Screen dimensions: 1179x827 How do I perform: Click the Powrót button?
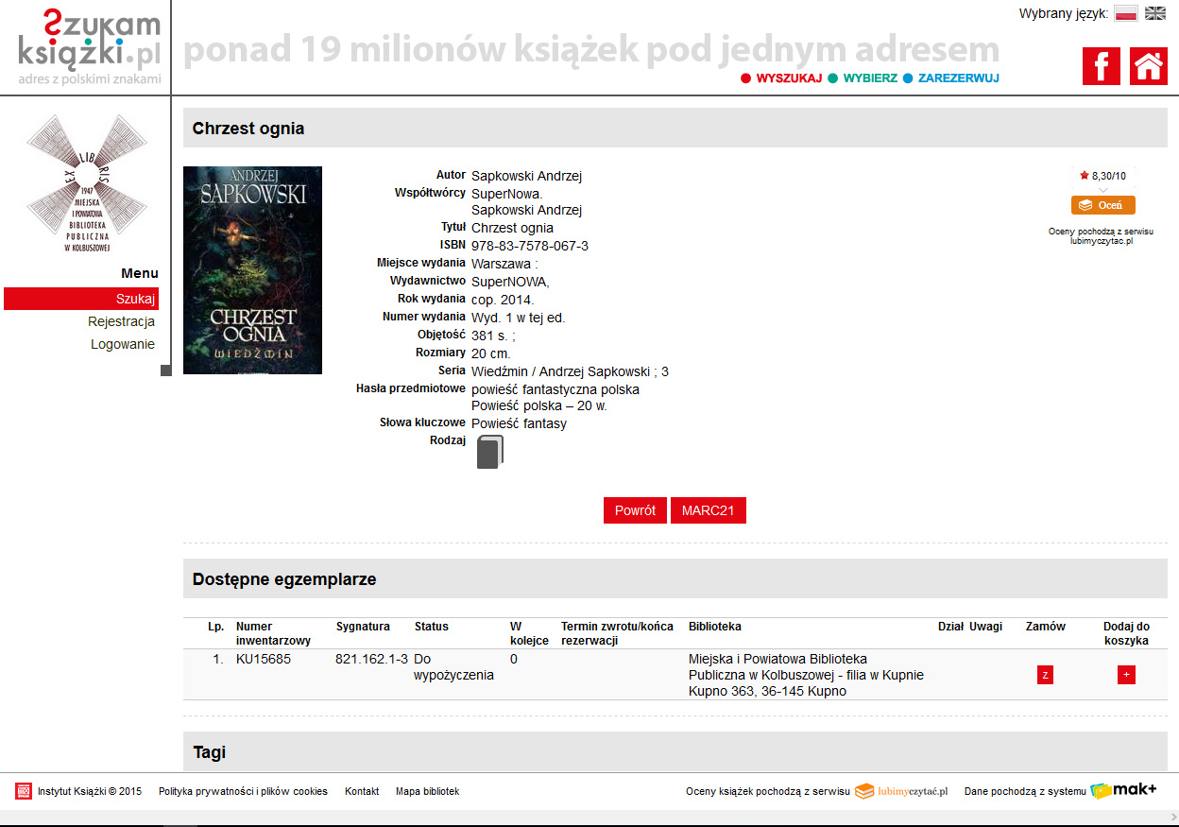coord(635,510)
